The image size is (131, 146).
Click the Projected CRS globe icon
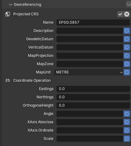tap(8, 14)
